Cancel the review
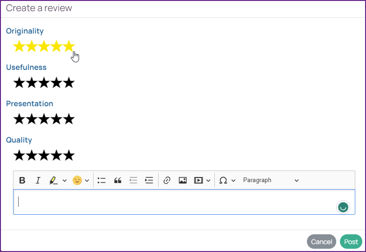 coord(321,241)
